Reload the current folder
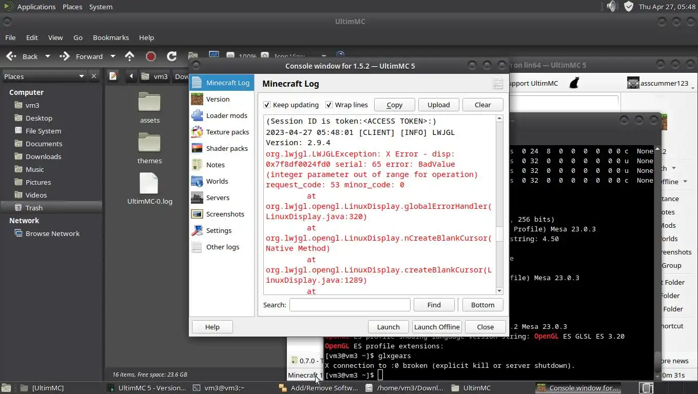The width and height of the screenshot is (698, 394). pos(171,56)
